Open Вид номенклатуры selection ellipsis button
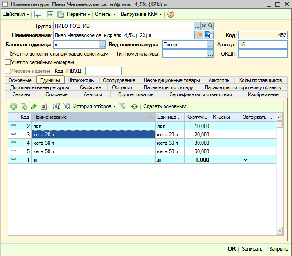 (x=210, y=45)
